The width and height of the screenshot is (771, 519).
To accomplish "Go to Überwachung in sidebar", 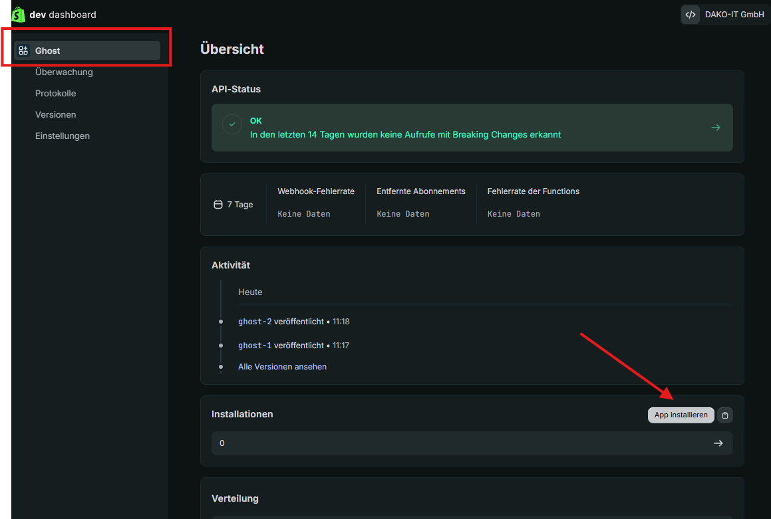I will (x=64, y=72).
